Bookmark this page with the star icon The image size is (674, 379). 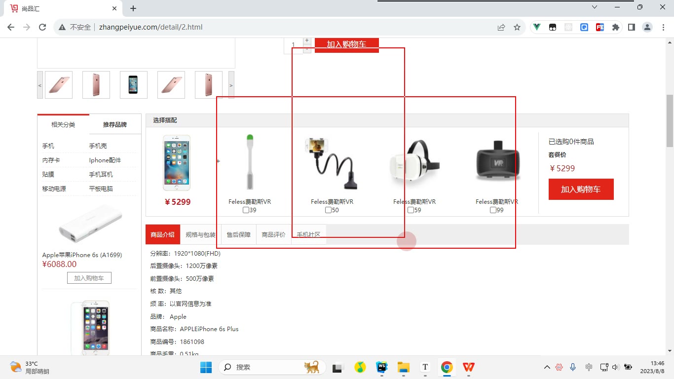point(517,27)
